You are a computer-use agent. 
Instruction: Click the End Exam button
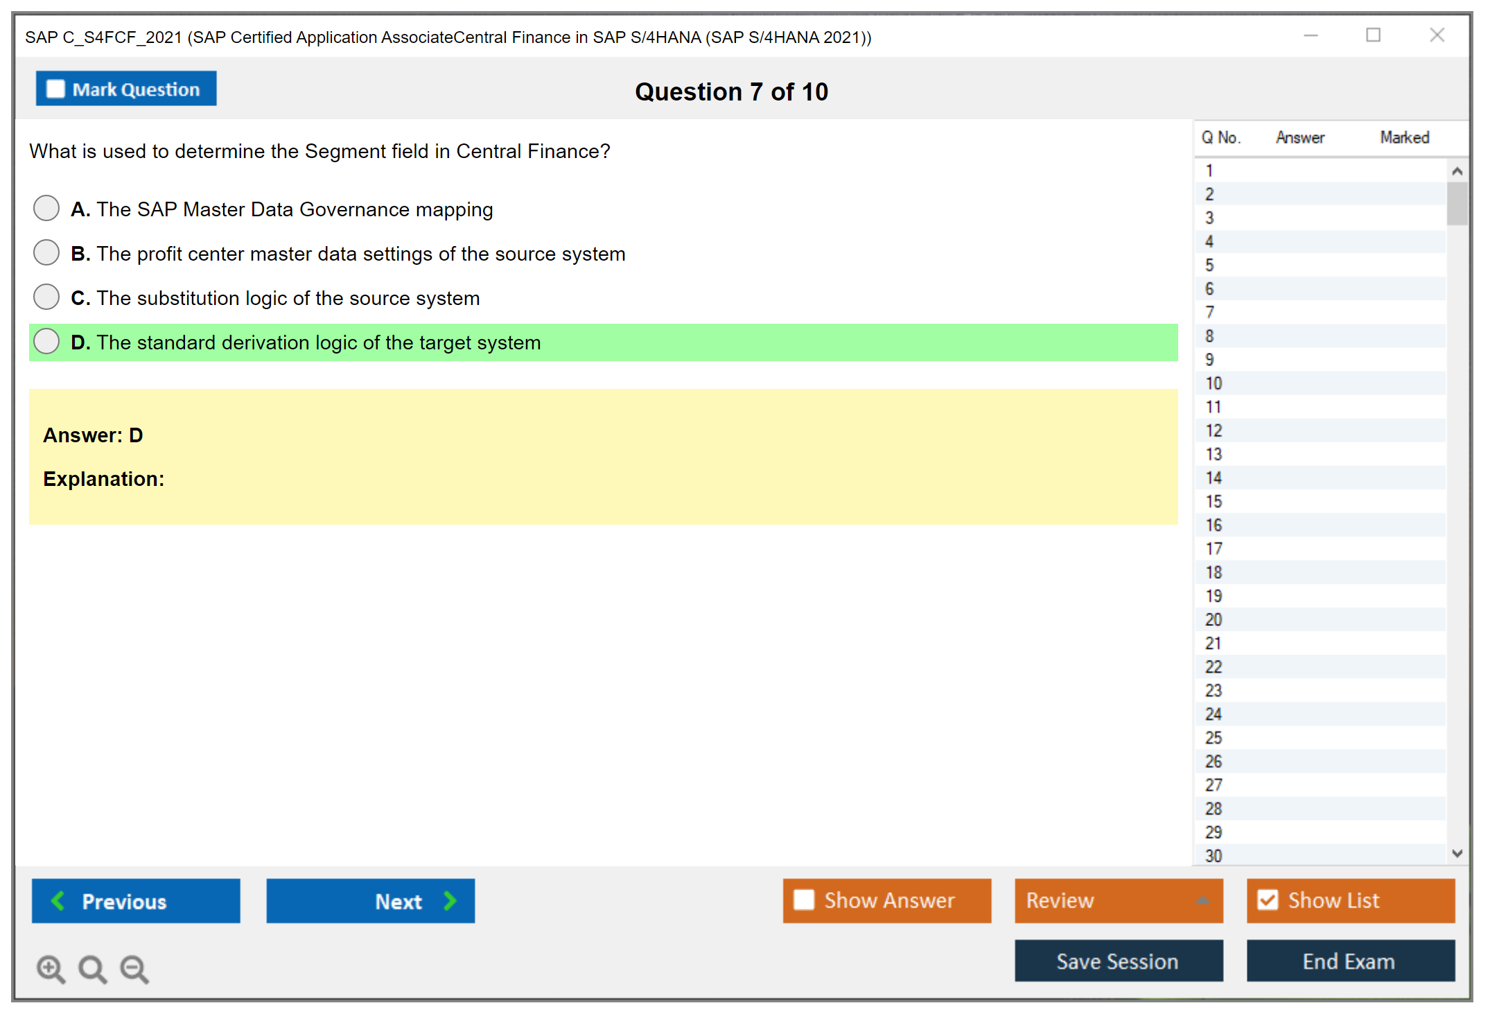pos(1349,961)
